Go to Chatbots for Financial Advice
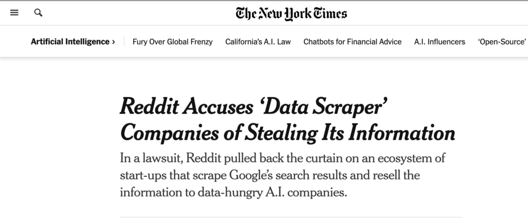 (x=352, y=42)
